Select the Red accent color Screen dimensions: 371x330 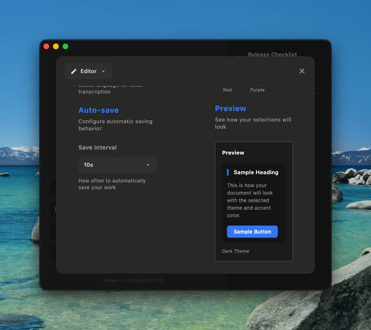(227, 90)
